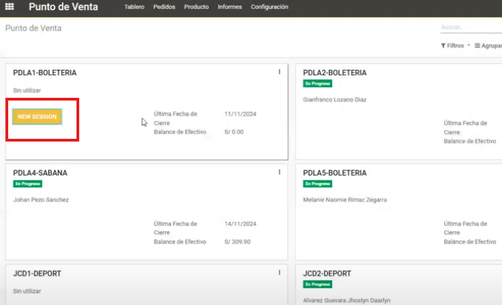Open the JCD1-DEPORT card title
502x305 pixels.
pyautogui.click(x=37, y=274)
